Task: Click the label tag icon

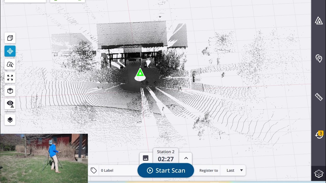Action: coord(93,171)
